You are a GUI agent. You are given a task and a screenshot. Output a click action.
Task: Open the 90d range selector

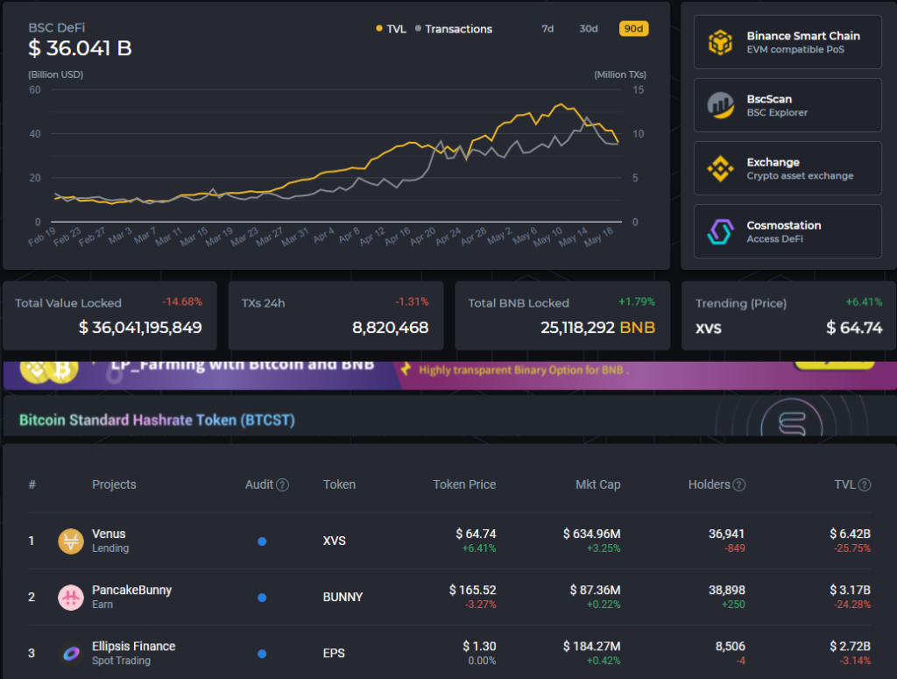[633, 28]
